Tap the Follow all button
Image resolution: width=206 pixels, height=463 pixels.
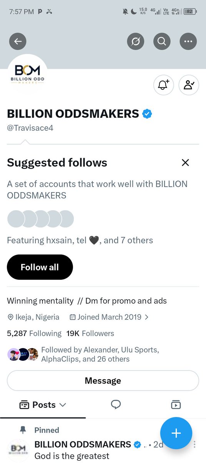click(x=40, y=267)
